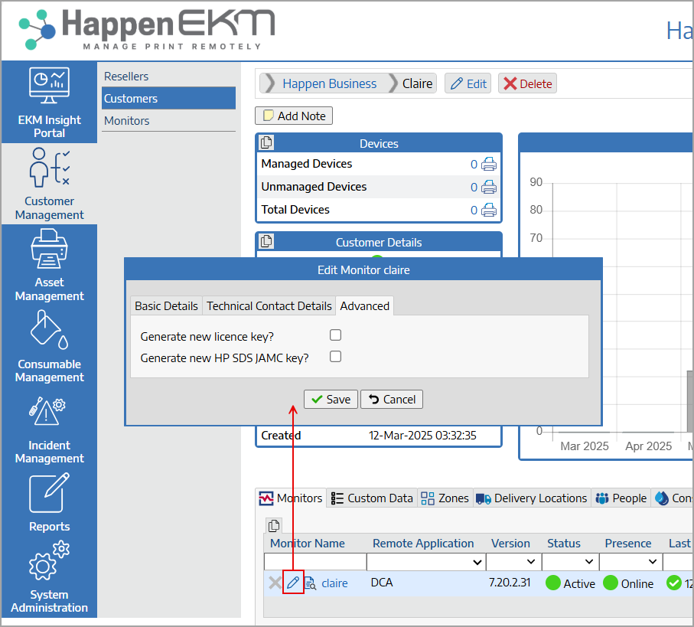Sort by Remote Application column
Screen dimensions: 694x627
(x=423, y=544)
